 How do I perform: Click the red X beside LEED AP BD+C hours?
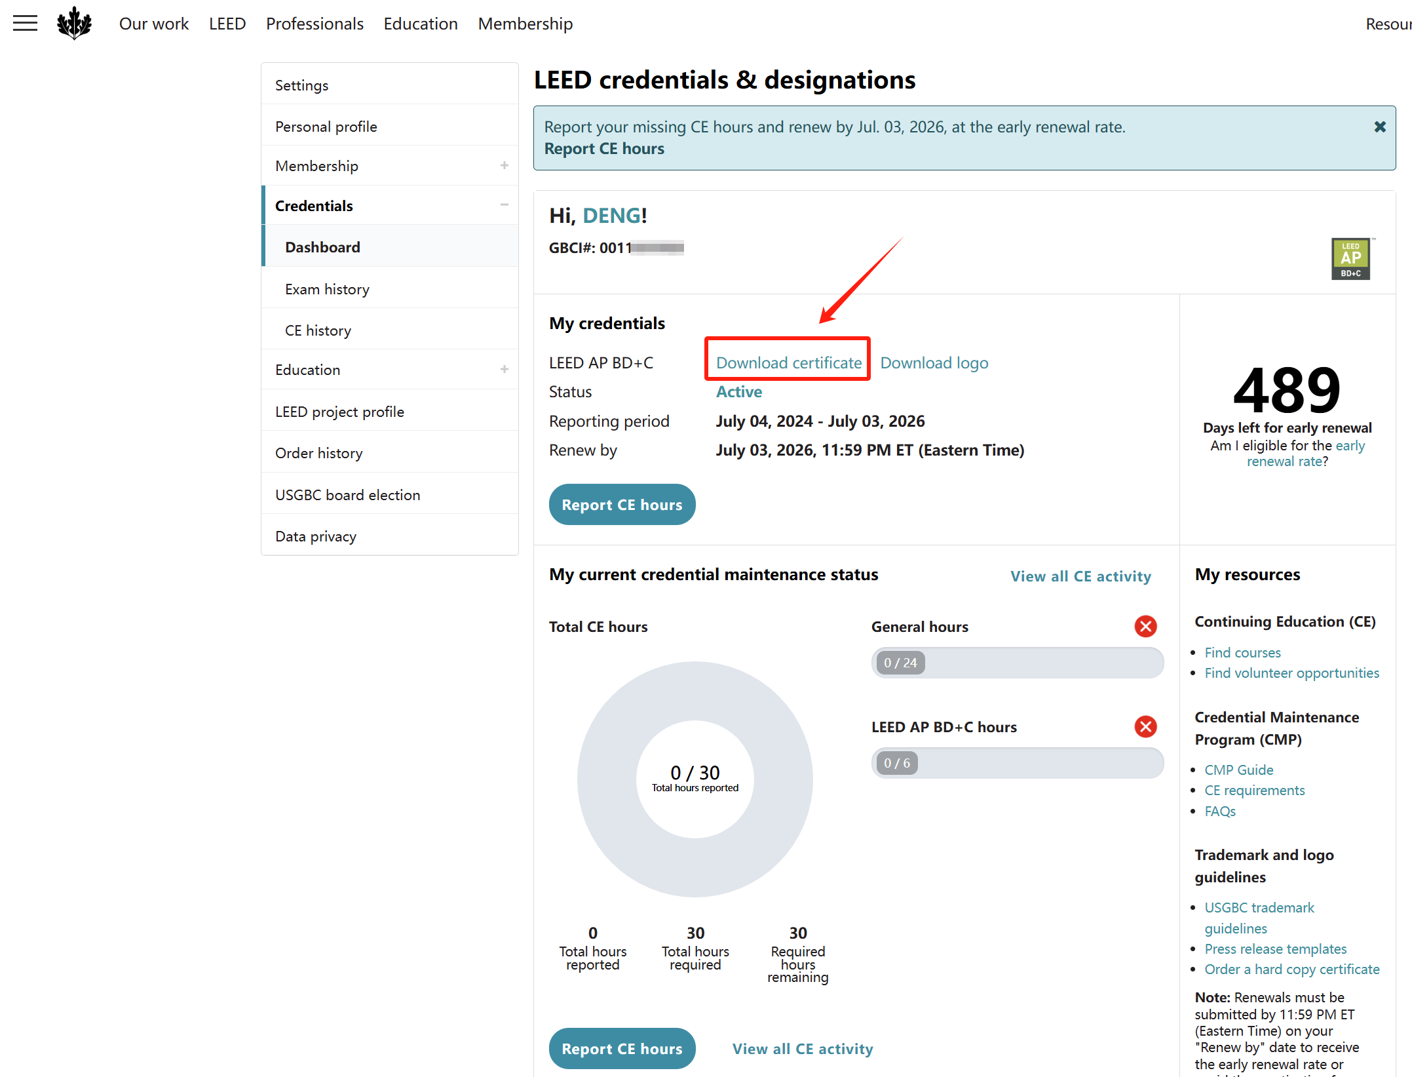(1145, 727)
